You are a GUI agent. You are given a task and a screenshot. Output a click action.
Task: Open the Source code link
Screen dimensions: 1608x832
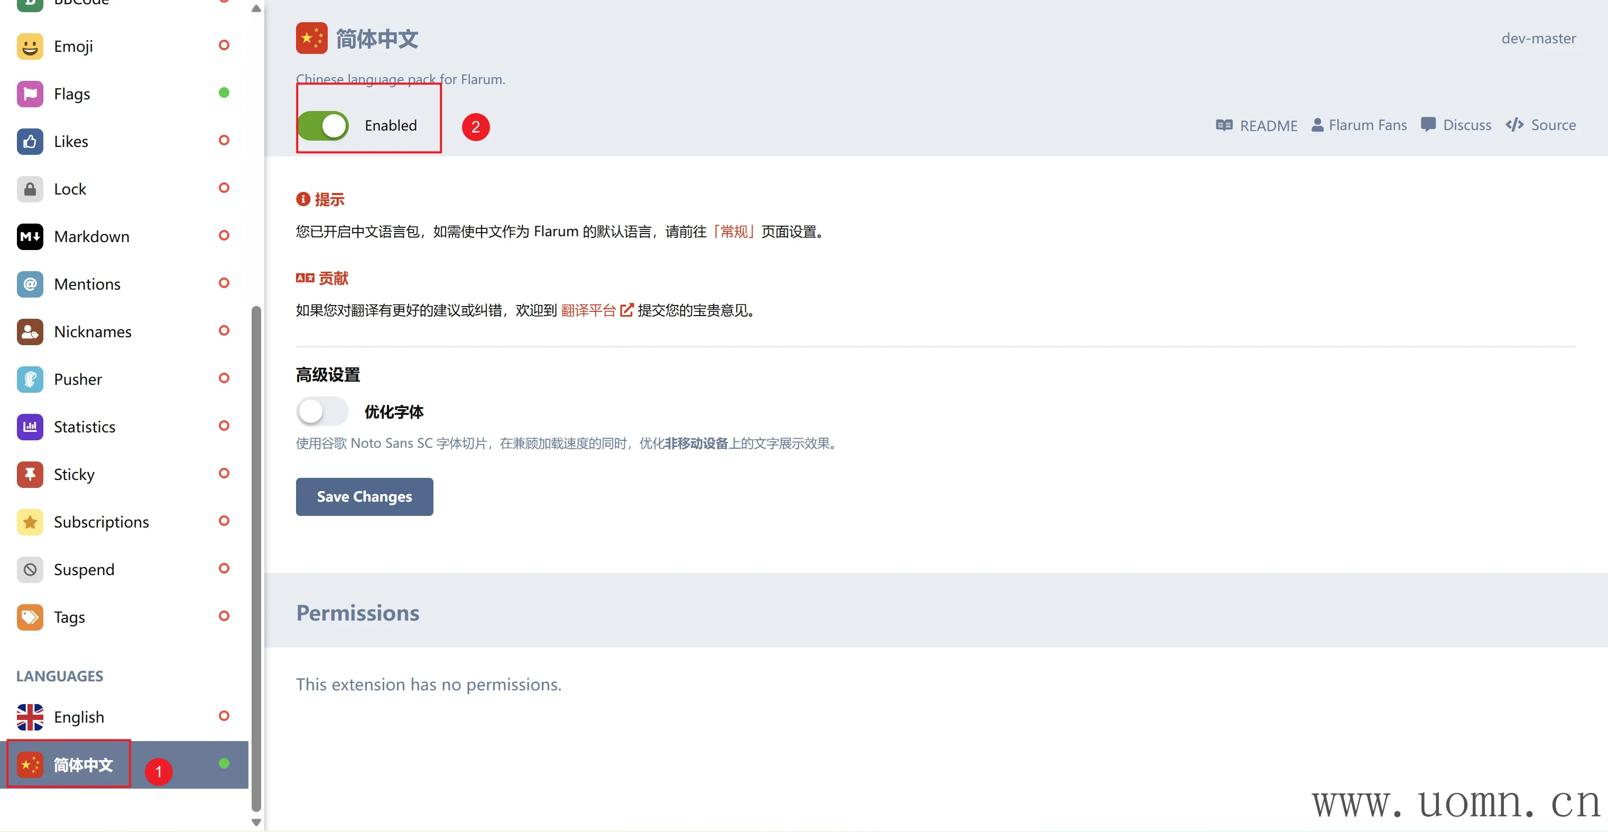[x=1540, y=125]
